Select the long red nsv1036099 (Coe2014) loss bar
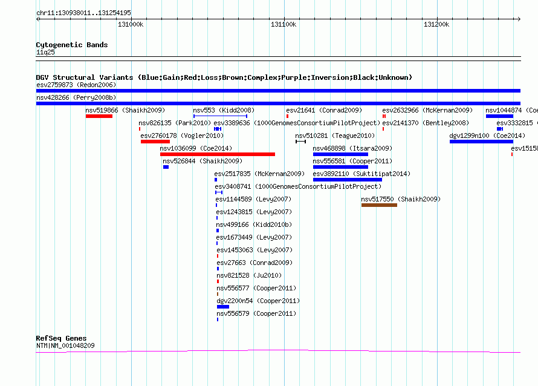The image size is (538, 386). tap(218, 154)
